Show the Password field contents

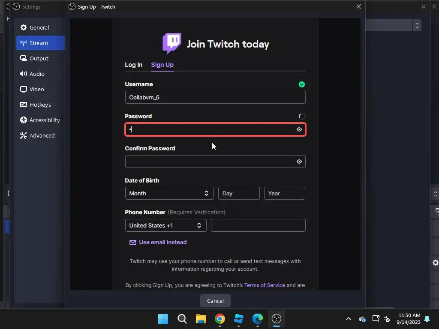[299, 129]
